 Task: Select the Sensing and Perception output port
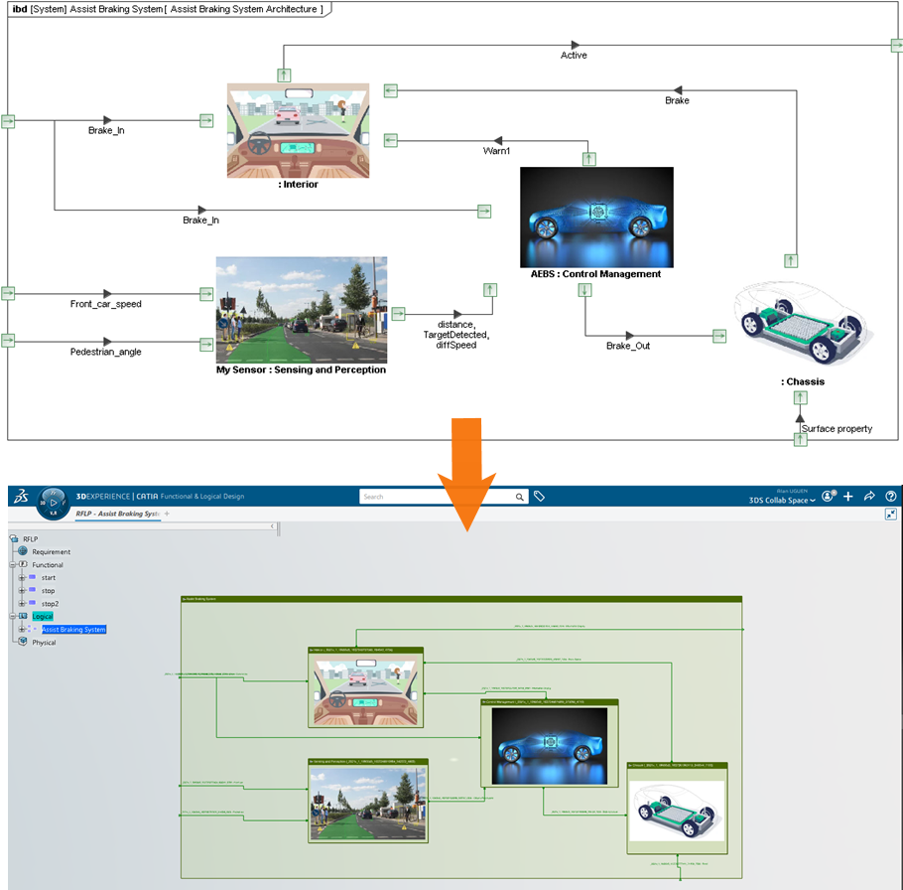(398, 314)
